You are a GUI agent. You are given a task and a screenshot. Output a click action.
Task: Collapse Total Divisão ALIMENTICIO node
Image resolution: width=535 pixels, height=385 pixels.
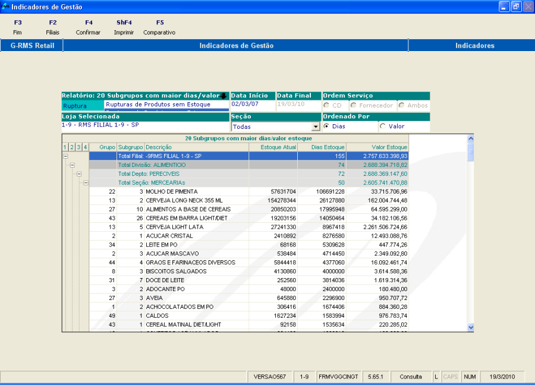point(73,165)
